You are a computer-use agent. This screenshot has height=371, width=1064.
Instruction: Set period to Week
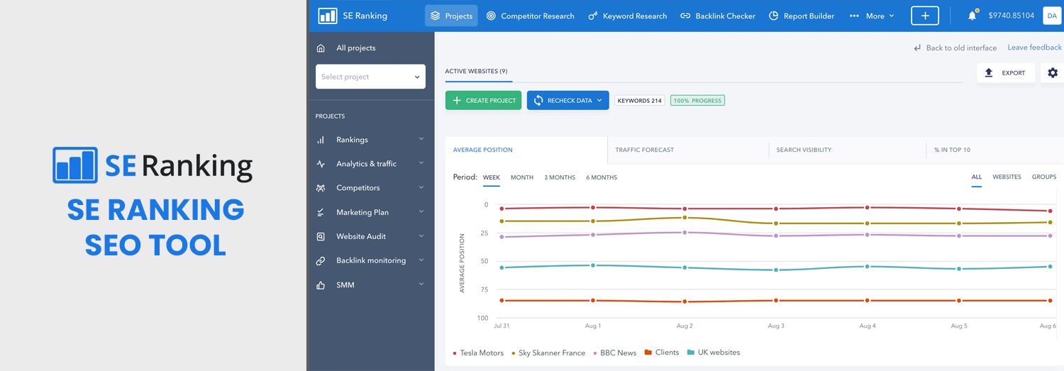pos(492,177)
